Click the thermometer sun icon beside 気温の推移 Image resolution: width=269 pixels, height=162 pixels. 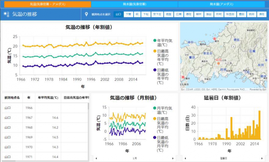point(6,14)
